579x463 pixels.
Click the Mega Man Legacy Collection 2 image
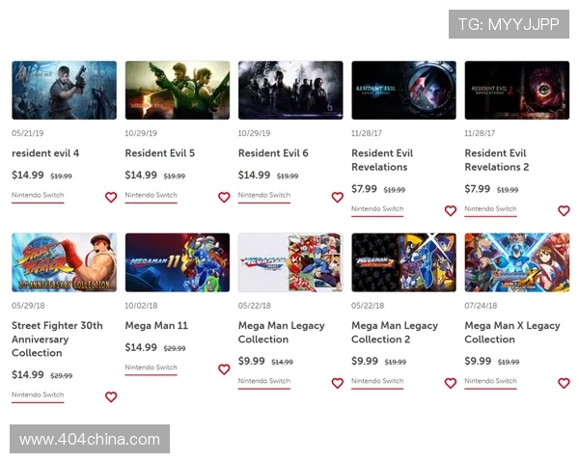403,262
